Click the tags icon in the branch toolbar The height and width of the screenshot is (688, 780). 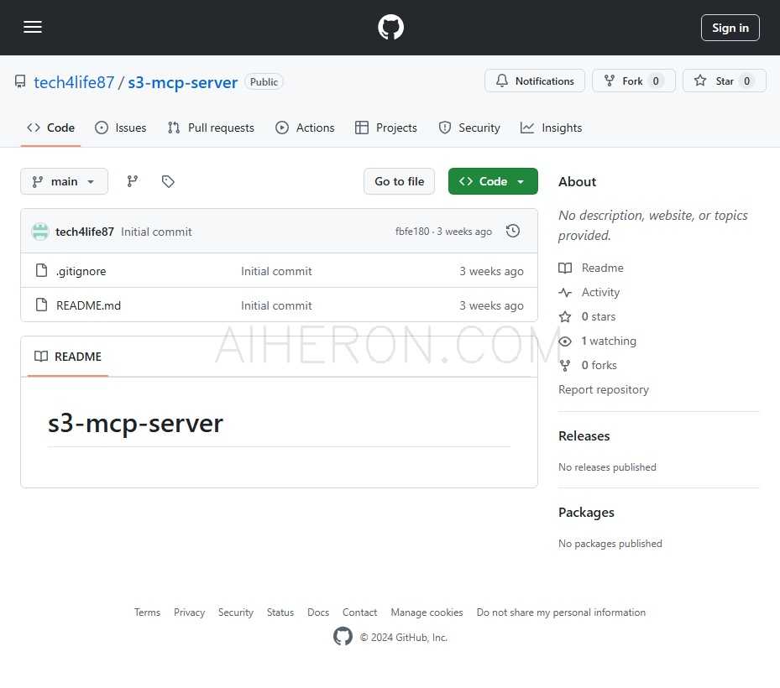168,181
